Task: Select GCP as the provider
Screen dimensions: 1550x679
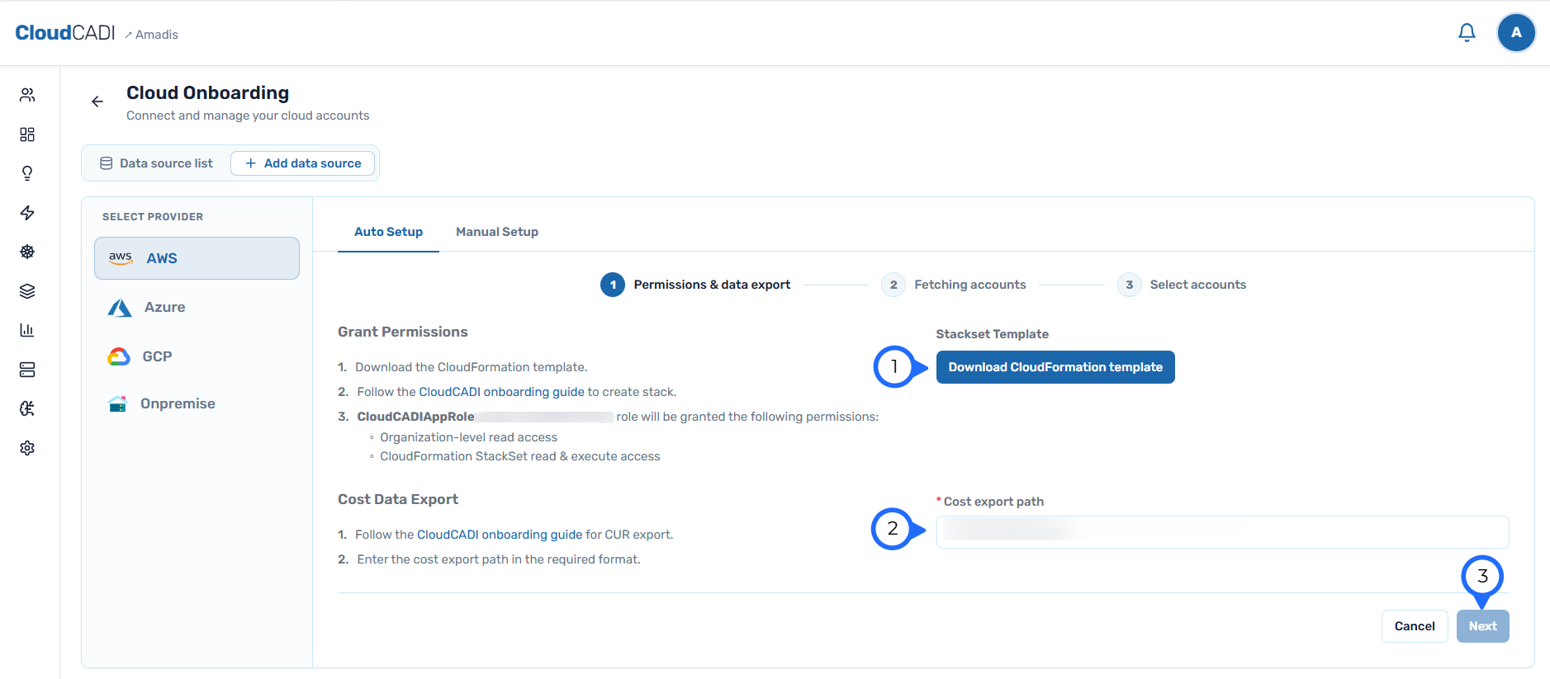Action: [x=197, y=356]
